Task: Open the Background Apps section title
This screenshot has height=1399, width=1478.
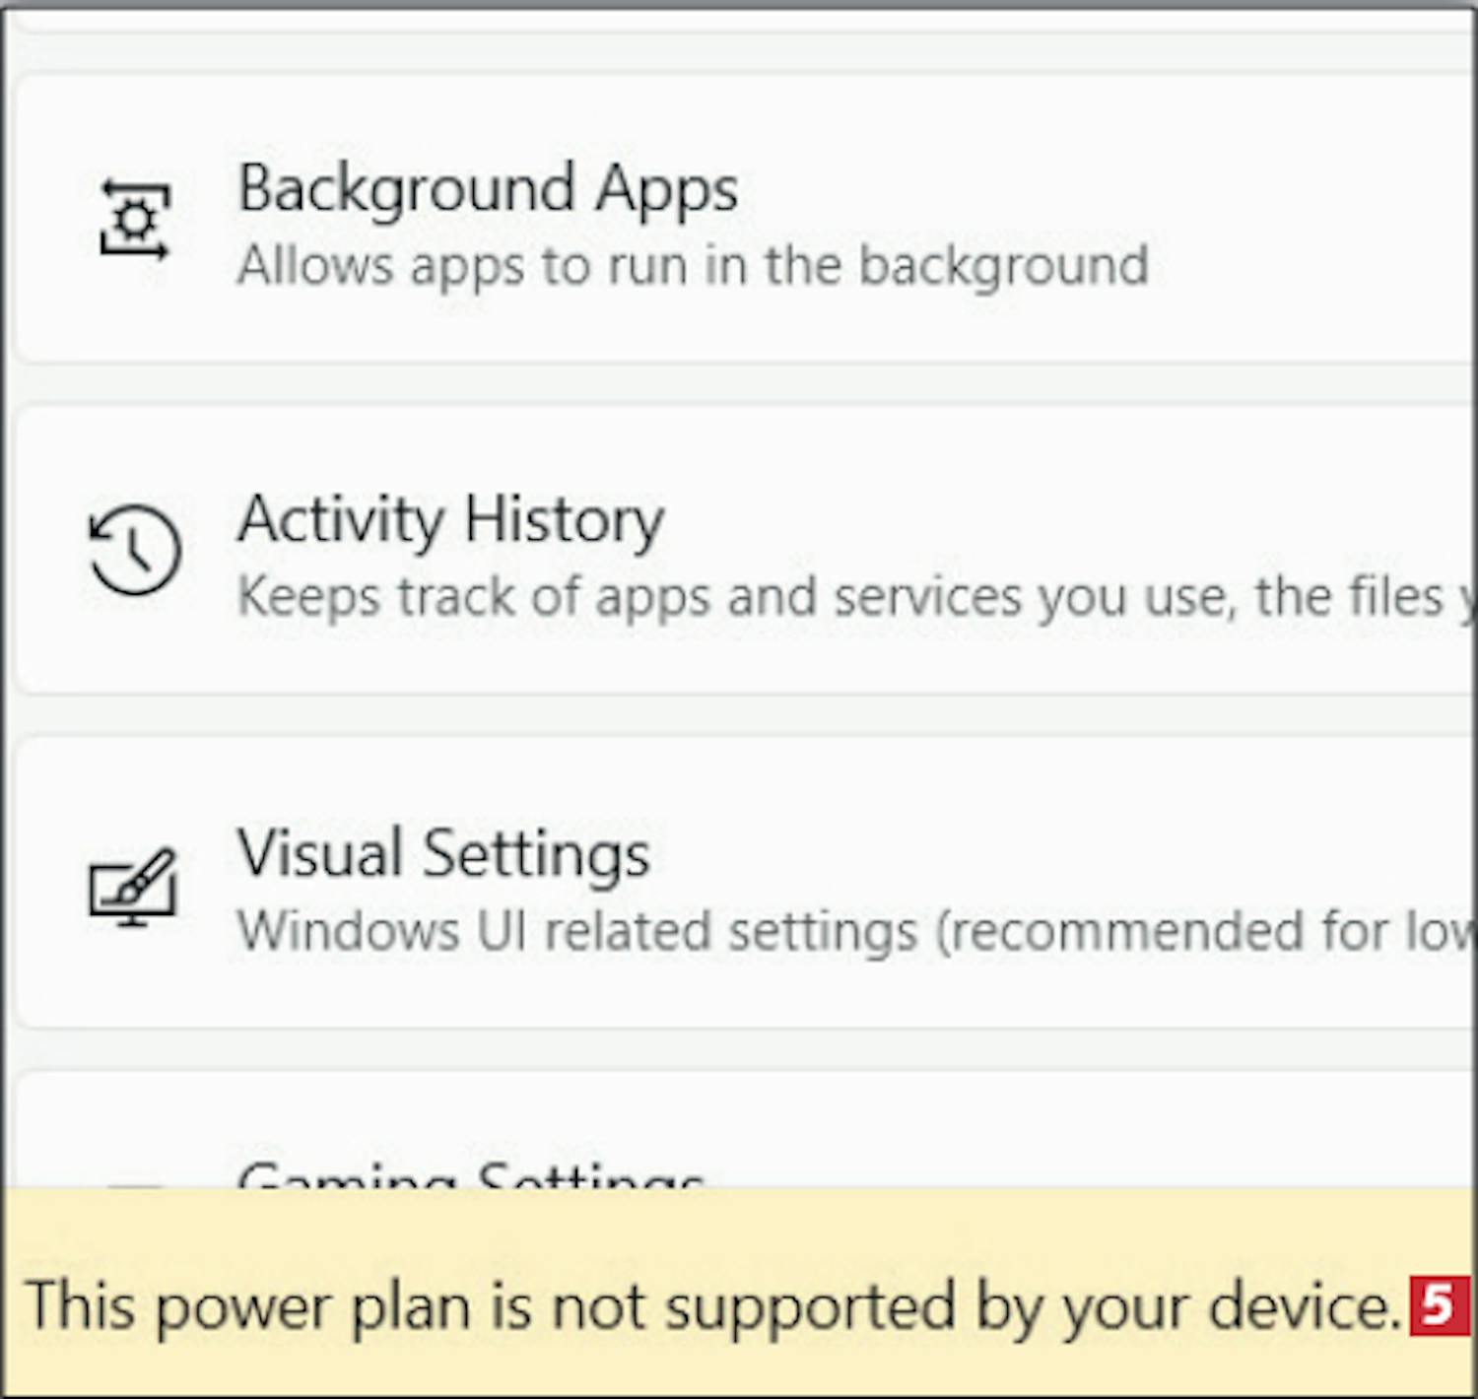Action: (x=488, y=188)
